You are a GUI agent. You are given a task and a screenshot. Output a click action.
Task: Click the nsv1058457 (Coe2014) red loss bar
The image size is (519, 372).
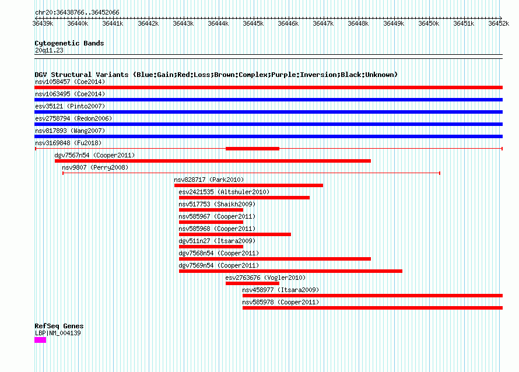268,87
